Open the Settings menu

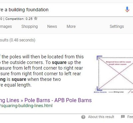tap(117, 27)
